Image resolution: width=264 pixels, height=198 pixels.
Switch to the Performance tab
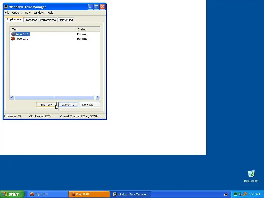(48, 20)
